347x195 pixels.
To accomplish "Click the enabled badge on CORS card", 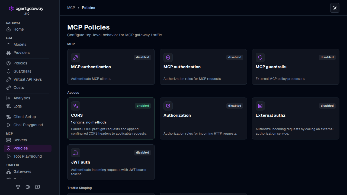I will pos(143,106).
